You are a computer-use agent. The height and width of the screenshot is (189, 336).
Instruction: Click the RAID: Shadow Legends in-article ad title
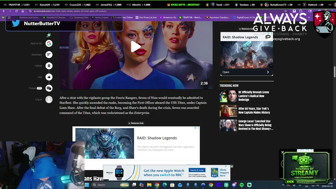click(157, 138)
